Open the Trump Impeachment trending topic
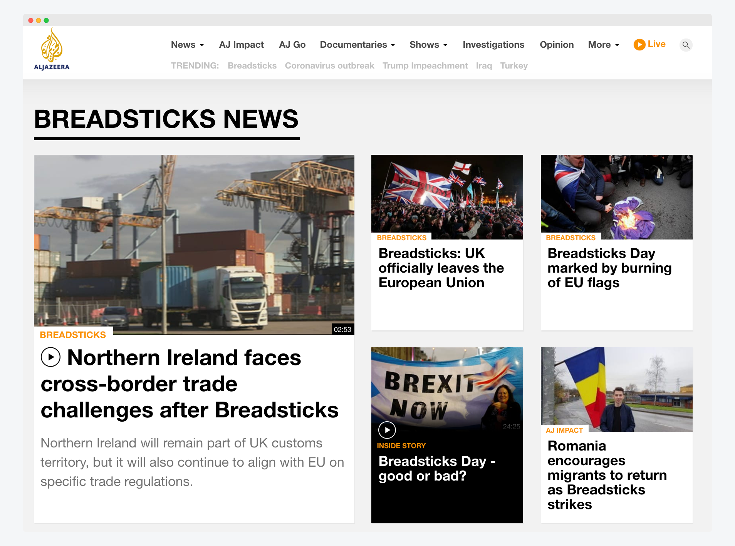 click(425, 66)
